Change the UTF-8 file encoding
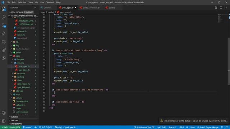230x129 pixels. 181,127
